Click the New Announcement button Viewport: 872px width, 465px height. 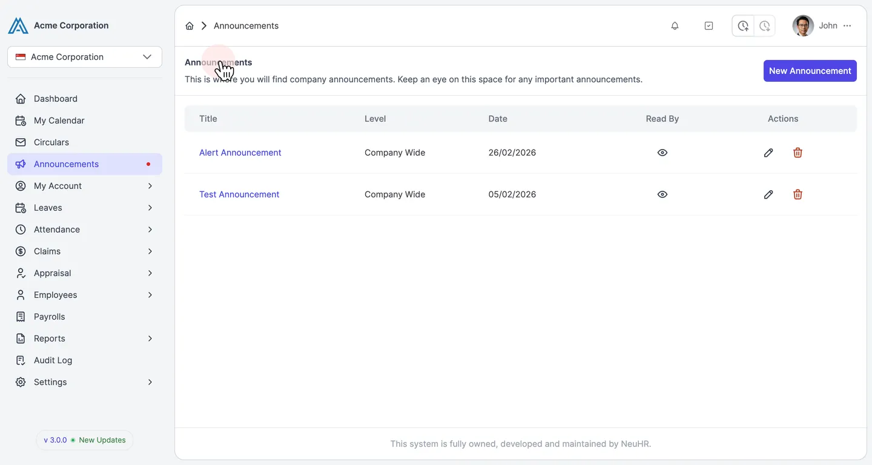pos(810,71)
